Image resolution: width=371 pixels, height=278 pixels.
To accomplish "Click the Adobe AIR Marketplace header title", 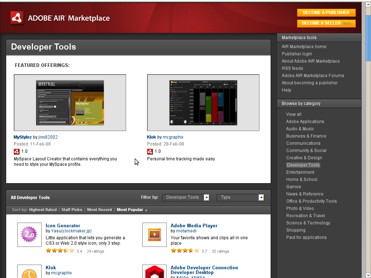I will [69, 18].
